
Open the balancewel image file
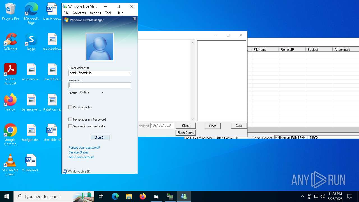click(x=31, y=102)
